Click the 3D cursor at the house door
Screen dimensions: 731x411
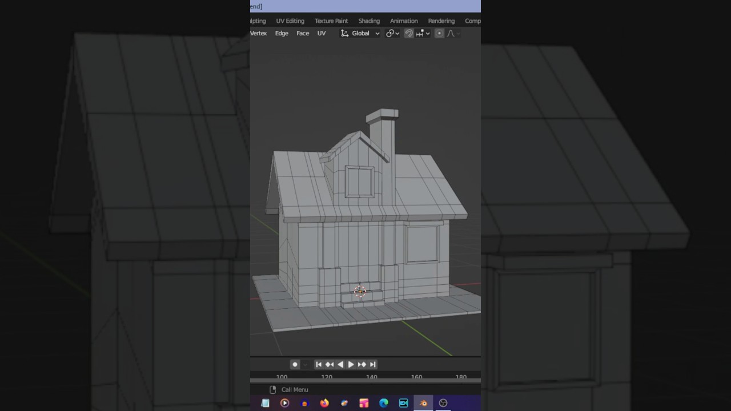tap(360, 292)
